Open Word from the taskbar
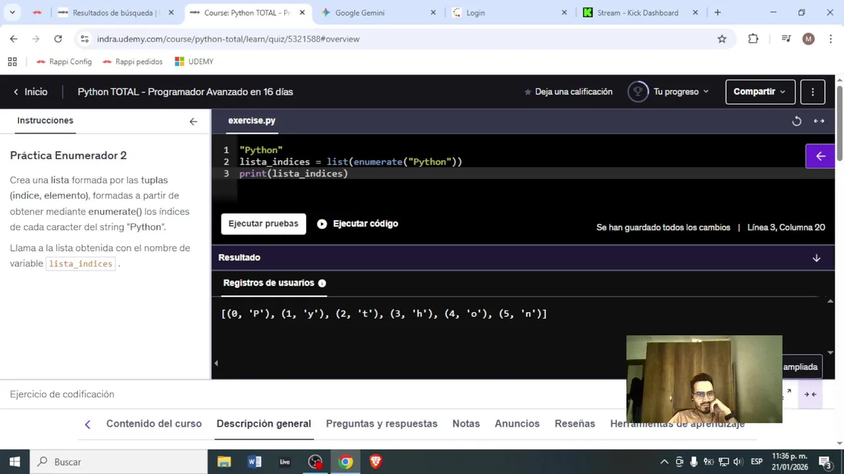Viewport: 844px width, 474px height. (x=255, y=462)
